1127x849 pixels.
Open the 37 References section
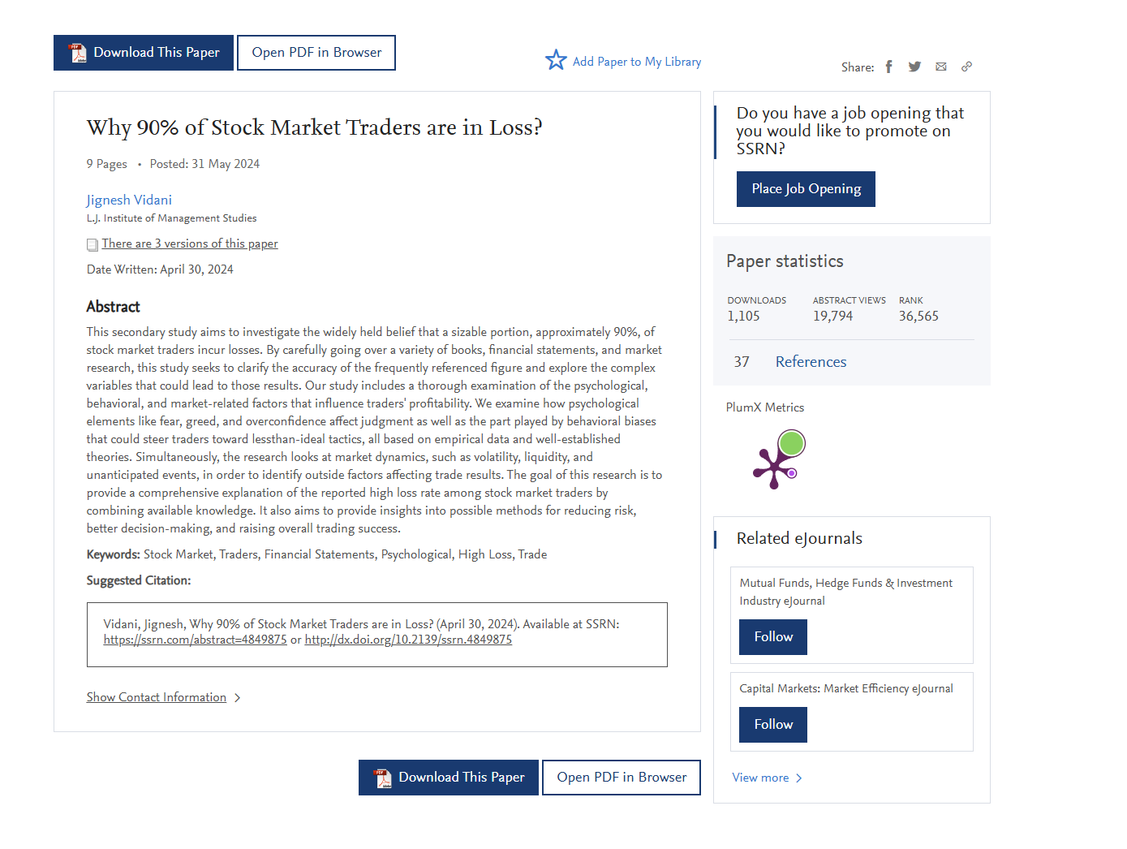click(810, 362)
